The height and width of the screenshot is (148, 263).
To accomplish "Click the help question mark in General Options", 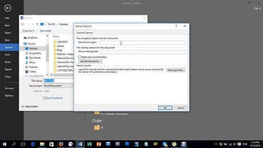I will click(176, 26).
